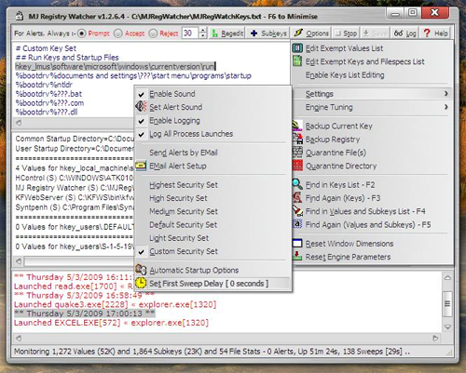The height and width of the screenshot is (373, 466).
Task: Toggle Enable Logging option
Action: point(212,120)
